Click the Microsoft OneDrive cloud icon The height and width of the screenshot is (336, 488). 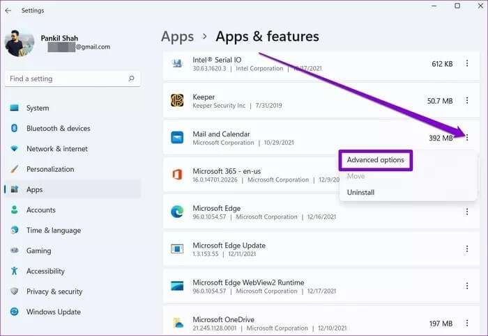pyautogui.click(x=178, y=323)
